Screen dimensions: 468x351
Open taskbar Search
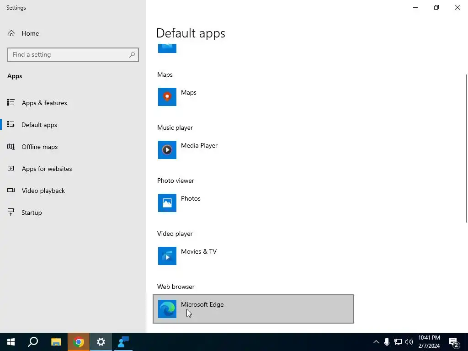33,342
